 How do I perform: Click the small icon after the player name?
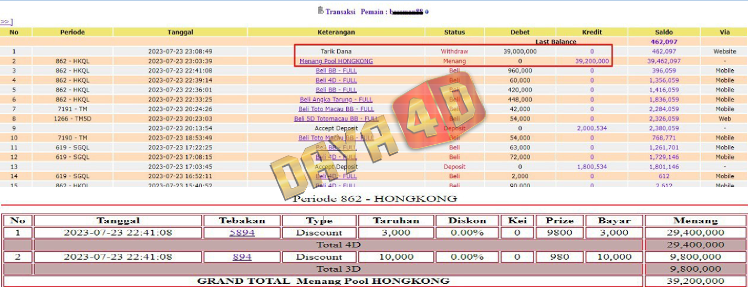click(x=427, y=12)
